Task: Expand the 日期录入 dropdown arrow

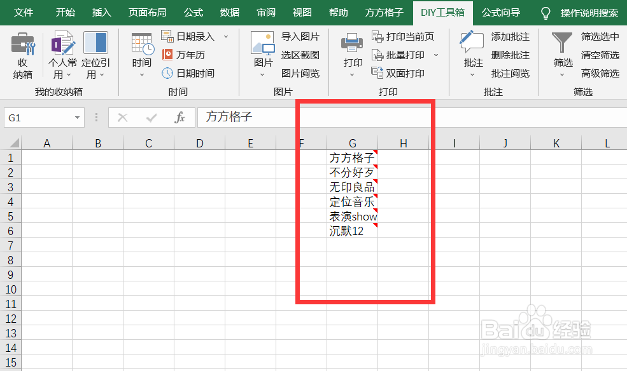Action: coord(224,37)
